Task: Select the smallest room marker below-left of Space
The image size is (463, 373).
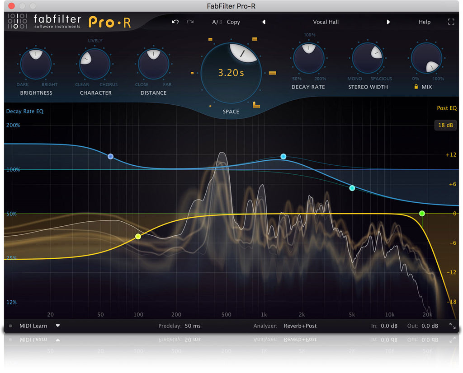Action: pyautogui.click(x=210, y=106)
